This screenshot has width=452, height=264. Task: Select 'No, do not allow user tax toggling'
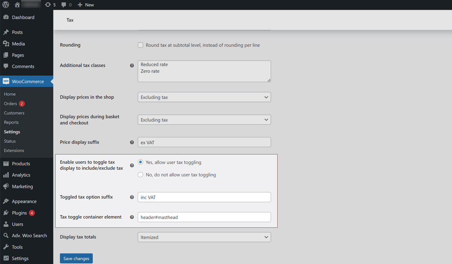140,175
